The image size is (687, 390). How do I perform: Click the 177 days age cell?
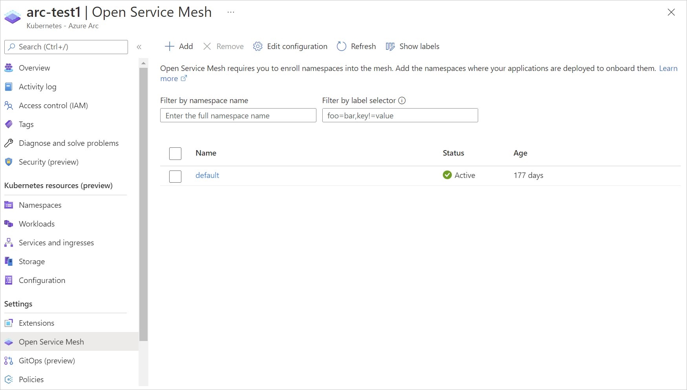tap(528, 175)
